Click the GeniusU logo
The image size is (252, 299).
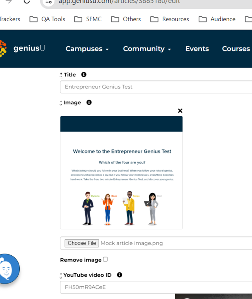22,48
